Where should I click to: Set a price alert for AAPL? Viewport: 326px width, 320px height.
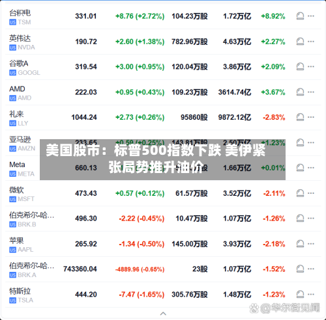point(300,244)
